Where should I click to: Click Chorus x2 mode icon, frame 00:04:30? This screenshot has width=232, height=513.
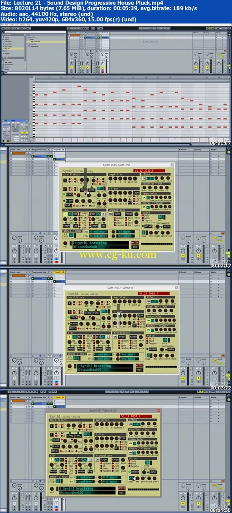[135, 453]
